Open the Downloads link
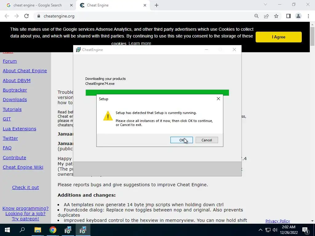Screen dimensions: 315x236 click(x=15, y=100)
